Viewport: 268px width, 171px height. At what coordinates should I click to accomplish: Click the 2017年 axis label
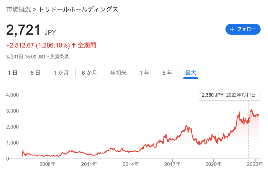(172, 164)
